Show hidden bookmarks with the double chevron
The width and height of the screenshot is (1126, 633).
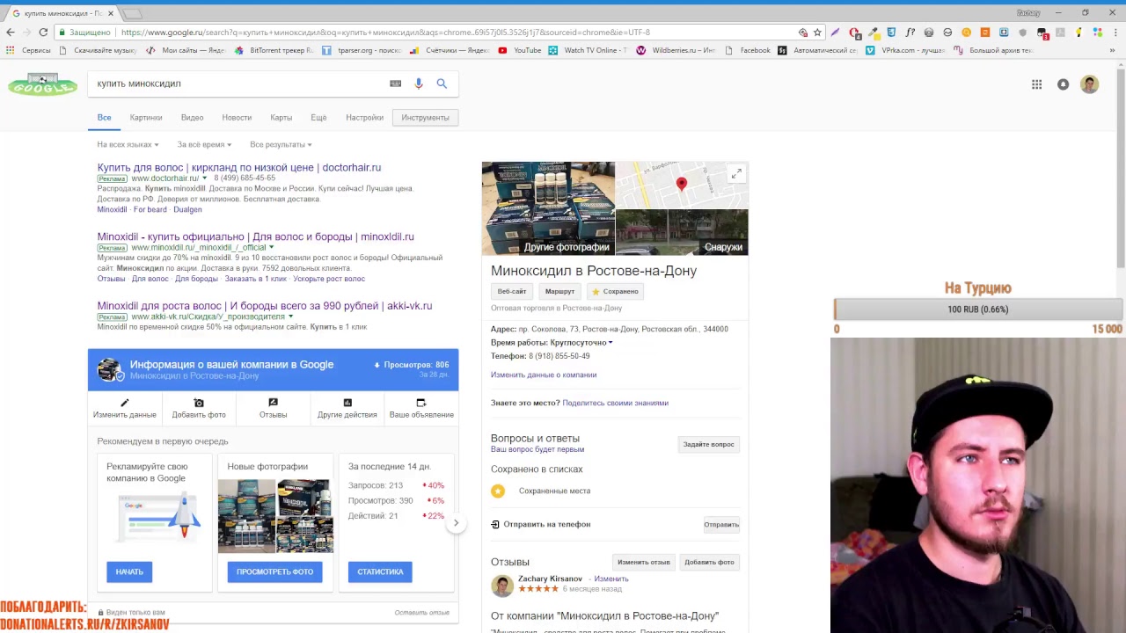[x=1113, y=50]
